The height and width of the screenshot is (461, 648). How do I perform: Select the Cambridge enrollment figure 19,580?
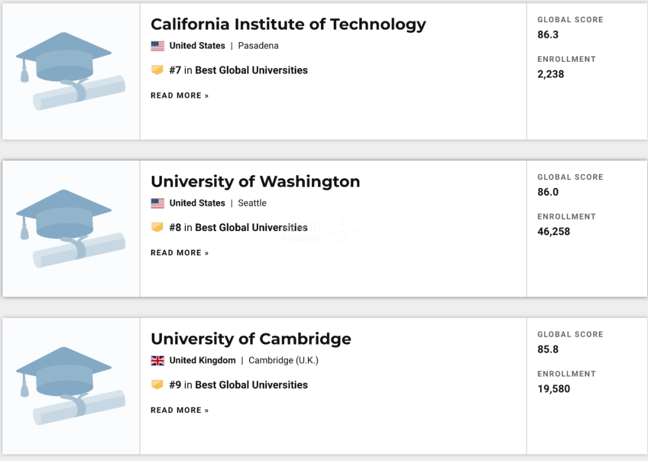tap(554, 389)
